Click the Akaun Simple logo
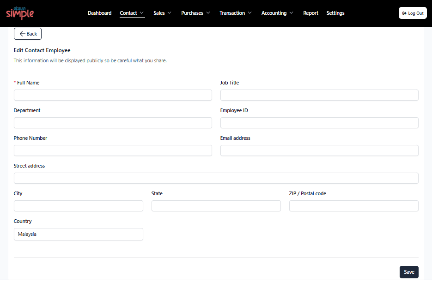Image resolution: width=432 pixels, height=282 pixels. pos(20,13)
